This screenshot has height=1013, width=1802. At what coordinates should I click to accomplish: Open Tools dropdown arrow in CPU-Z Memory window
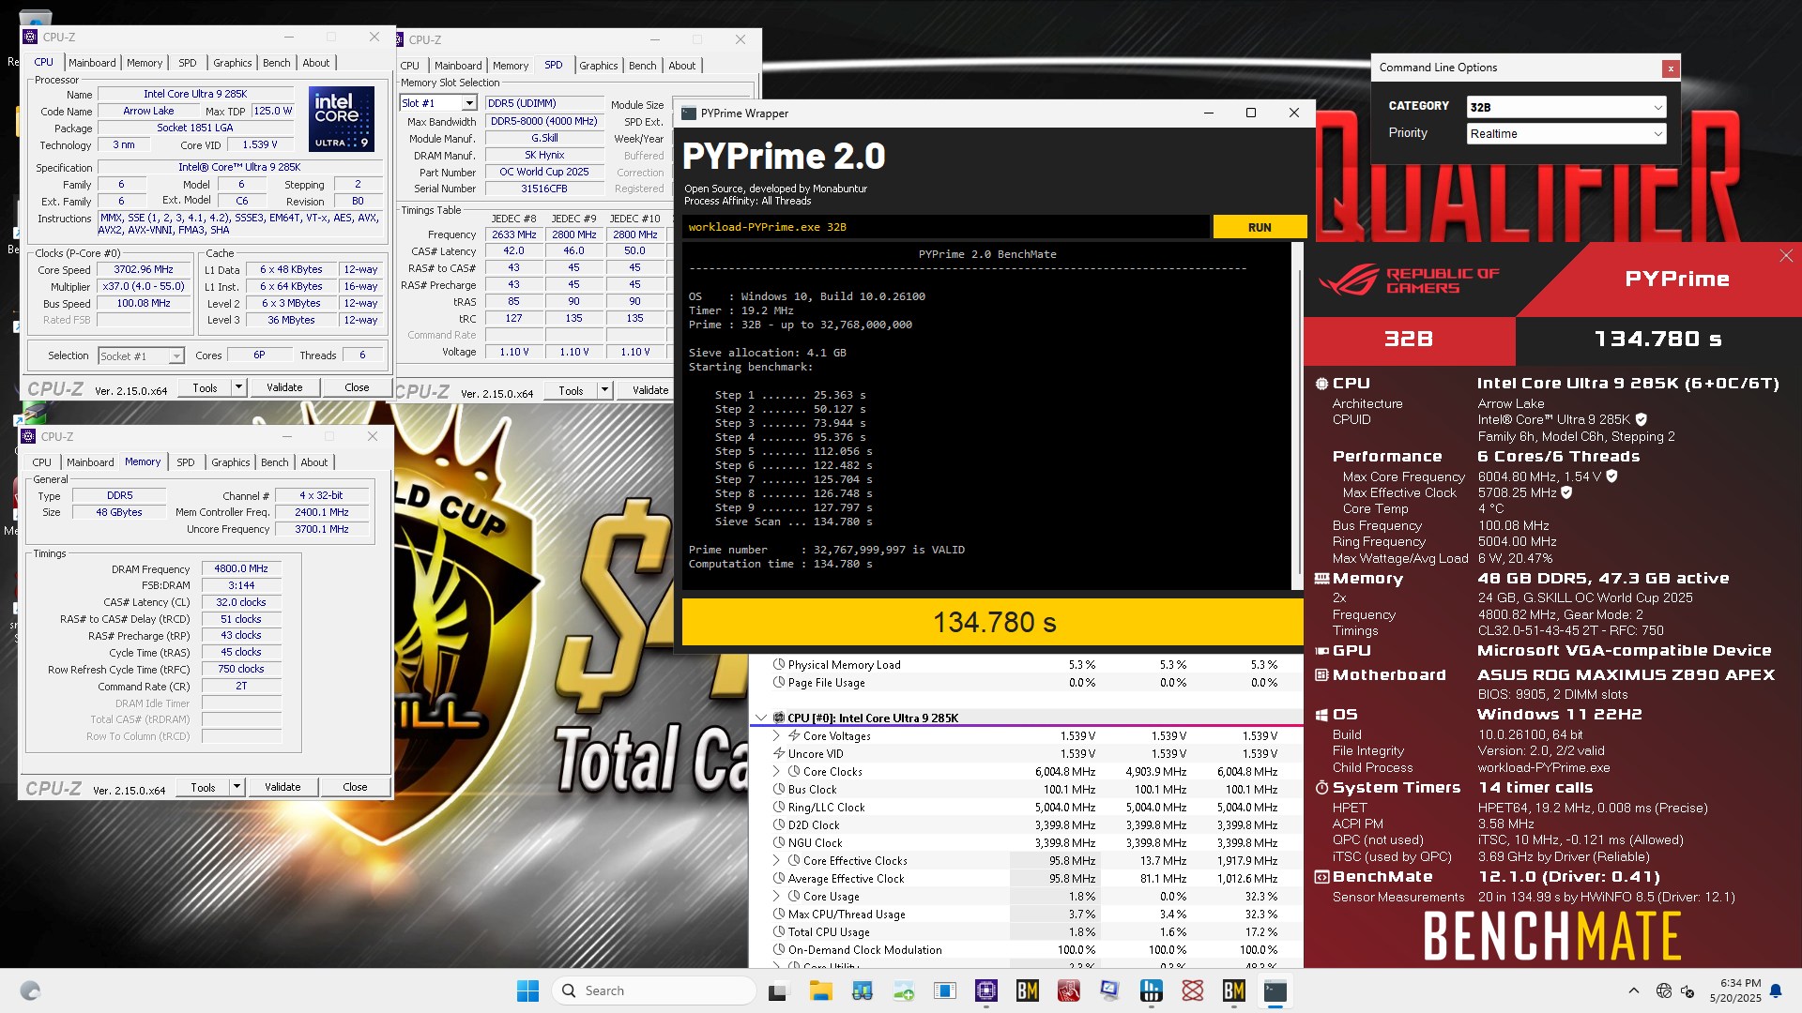[x=237, y=787]
